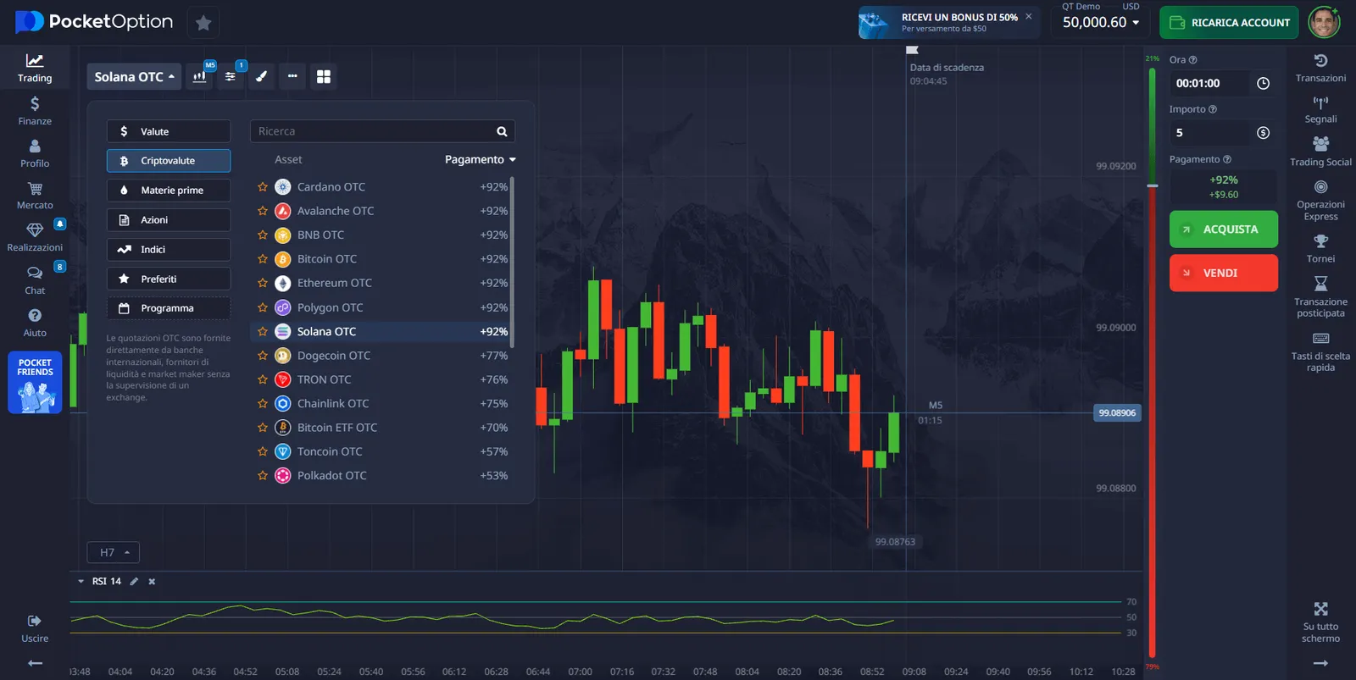Select the drawing brush tool
Image resolution: width=1356 pixels, height=680 pixels.
262,77
